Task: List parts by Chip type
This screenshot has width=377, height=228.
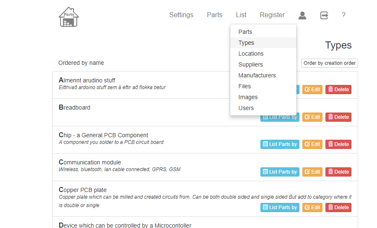Action: point(280,144)
